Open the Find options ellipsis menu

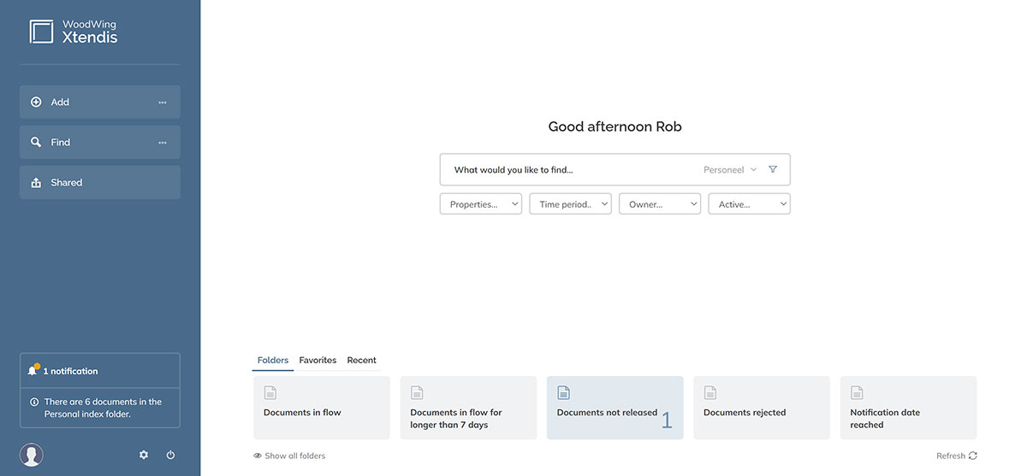(x=163, y=143)
